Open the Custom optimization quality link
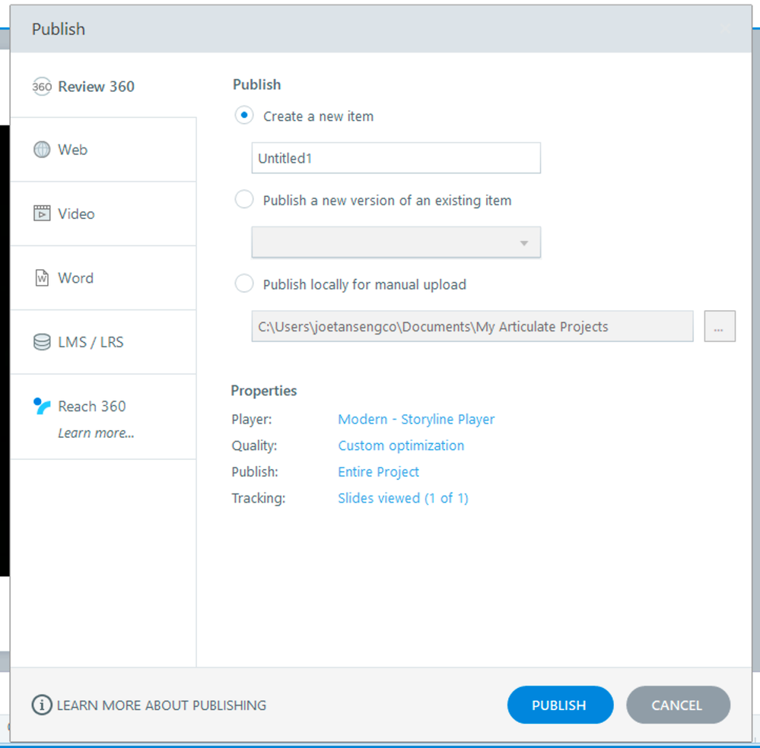 coord(401,445)
